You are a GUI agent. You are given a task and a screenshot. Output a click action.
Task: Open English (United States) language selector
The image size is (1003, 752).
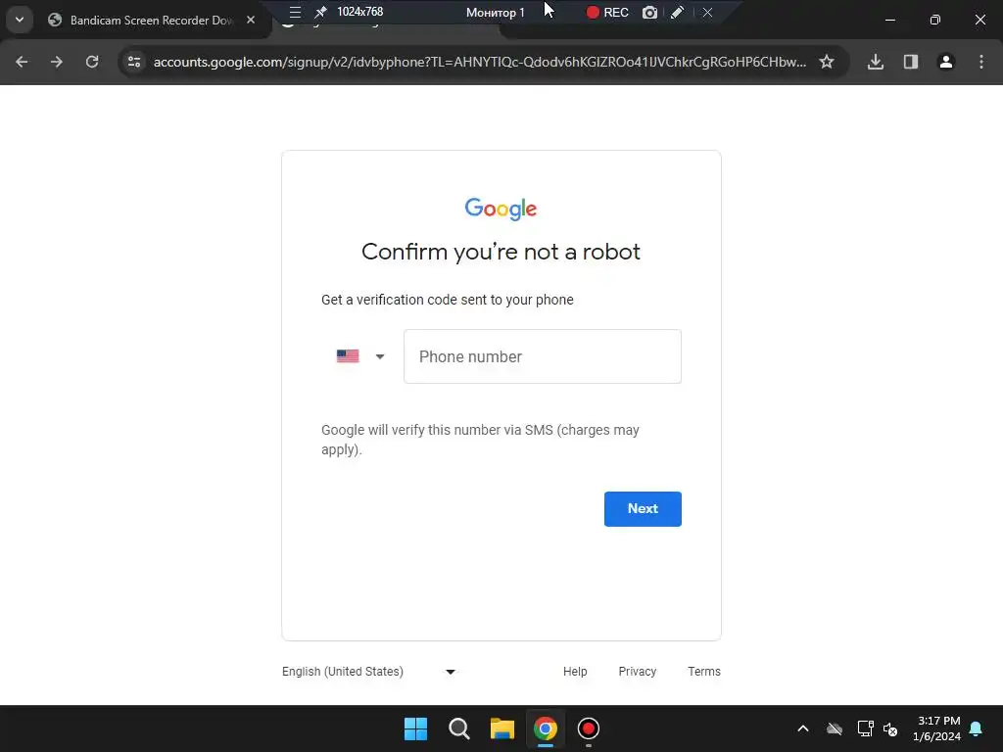pyautogui.click(x=369, y=672)
